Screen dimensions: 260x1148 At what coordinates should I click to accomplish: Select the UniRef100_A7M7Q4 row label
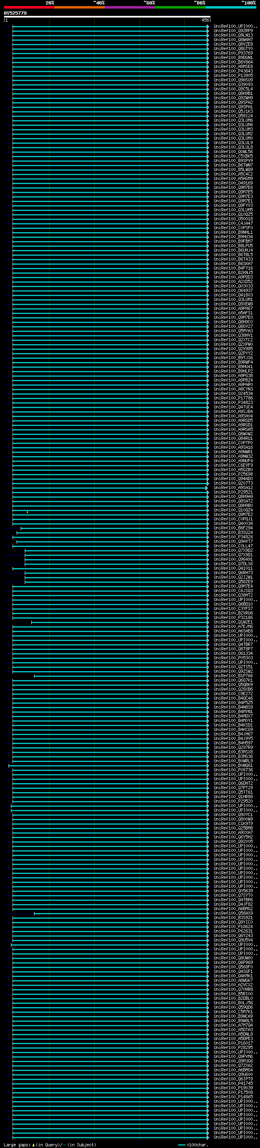coord(233,1025)
